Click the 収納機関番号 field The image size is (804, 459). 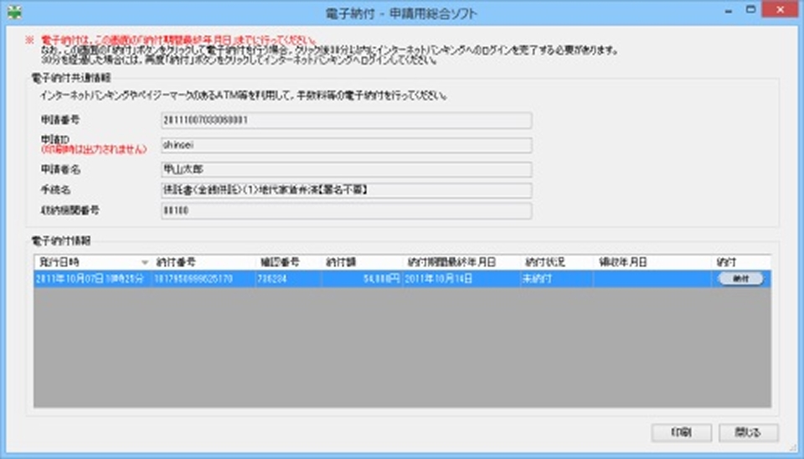pos(346,211)
